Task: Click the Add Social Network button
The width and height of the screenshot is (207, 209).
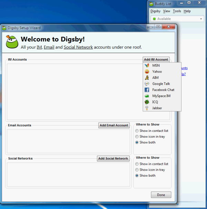Action: 113,158
